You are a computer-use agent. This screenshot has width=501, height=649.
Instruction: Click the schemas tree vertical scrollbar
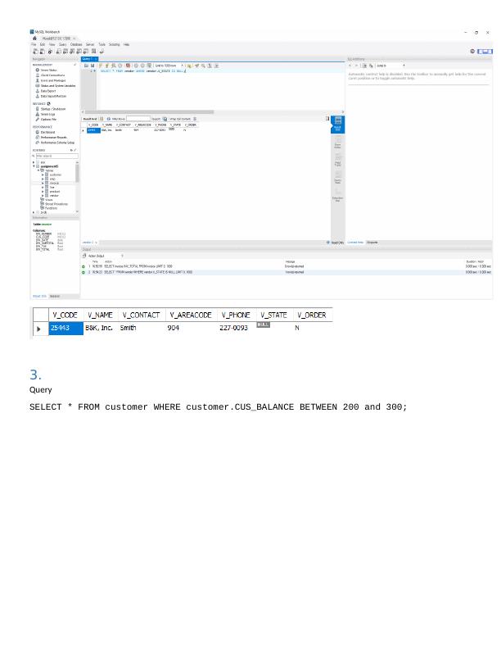(78, 173)
